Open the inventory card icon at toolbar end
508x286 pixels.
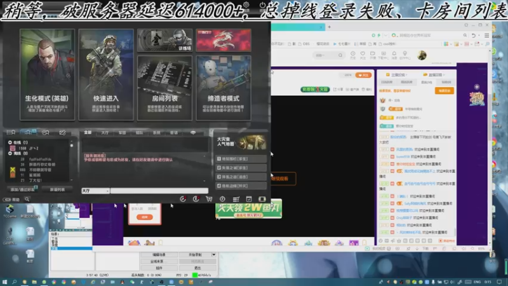coord(262,199)
